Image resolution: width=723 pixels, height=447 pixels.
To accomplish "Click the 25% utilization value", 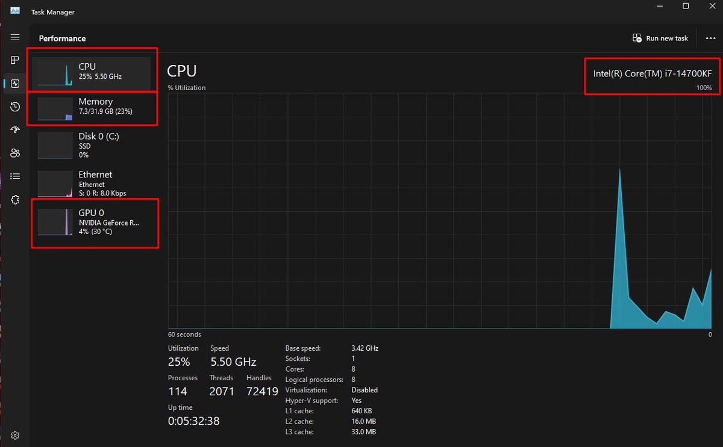I will click(x=179, y=362).
